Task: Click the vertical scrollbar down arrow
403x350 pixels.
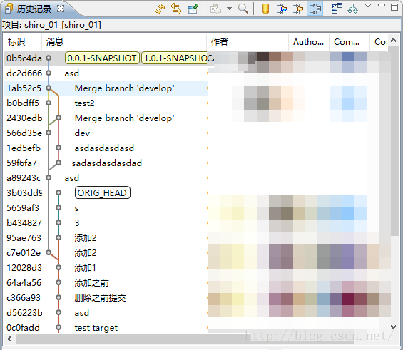Action: (x=393, y=327)
